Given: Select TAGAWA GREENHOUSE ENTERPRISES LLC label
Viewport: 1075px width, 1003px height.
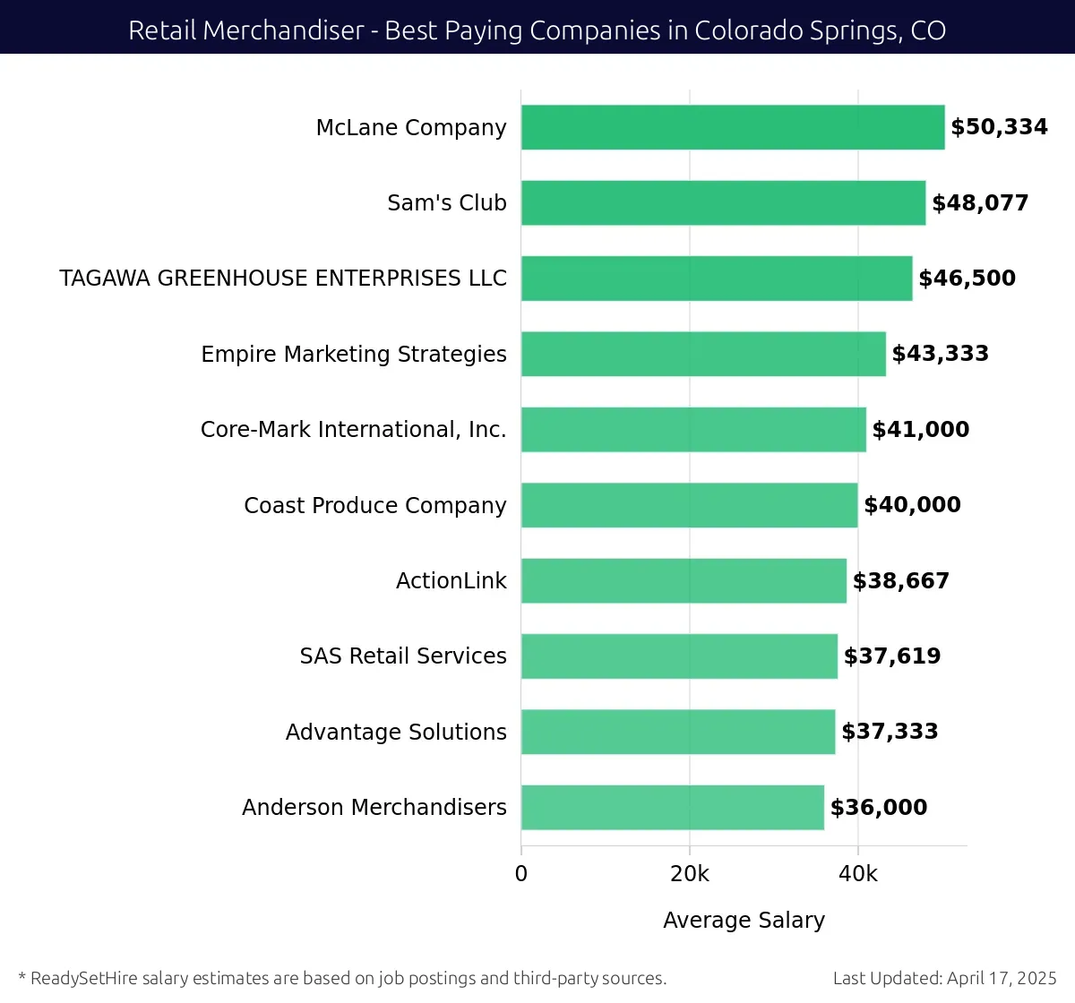Looking at the screenshot, I should 283,279.
